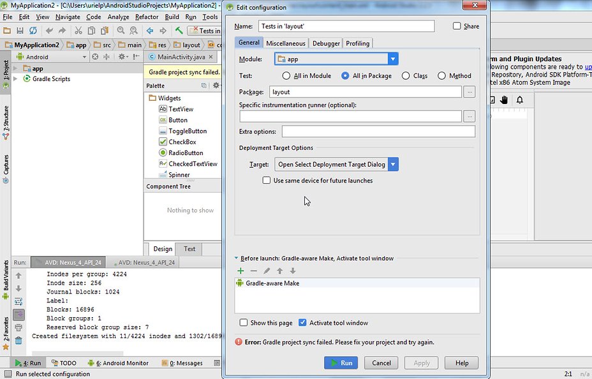Click the Replace search icon

point(134,31)
